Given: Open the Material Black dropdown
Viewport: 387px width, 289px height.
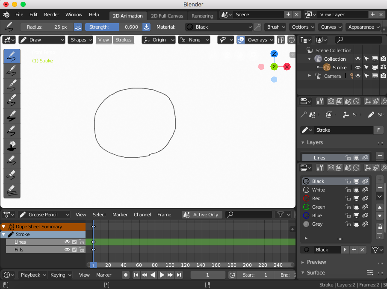Looking at the screenshot, I should 219,27.
